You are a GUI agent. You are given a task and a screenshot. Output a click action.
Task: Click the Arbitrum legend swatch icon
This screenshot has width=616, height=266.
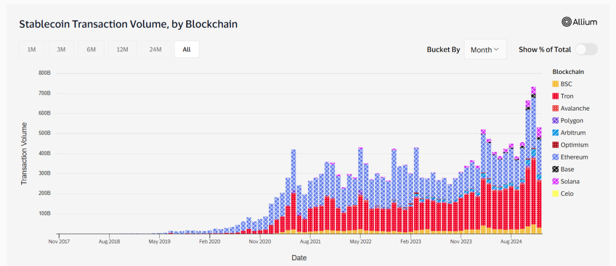555,133
